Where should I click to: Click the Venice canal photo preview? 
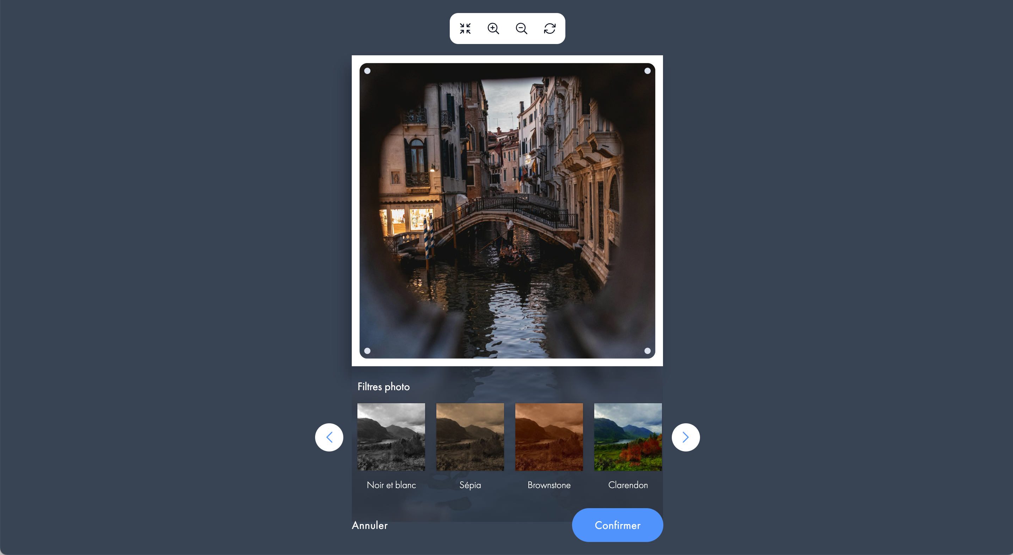pyautogui.click(x=507, y=211)
